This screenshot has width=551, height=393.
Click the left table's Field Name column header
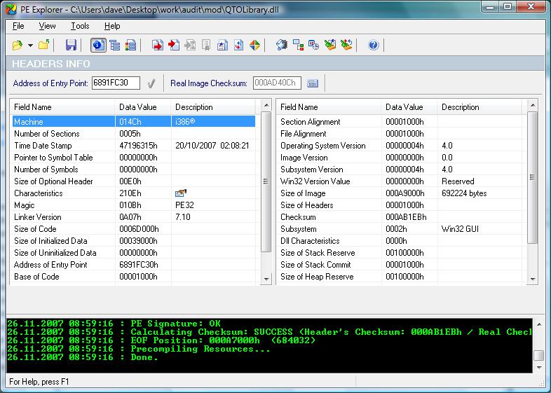click(62, 107)
